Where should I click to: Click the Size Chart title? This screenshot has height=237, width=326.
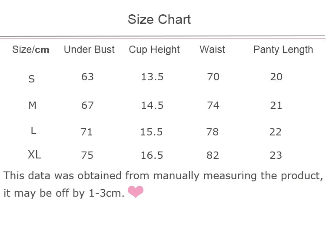pos(159,20)
